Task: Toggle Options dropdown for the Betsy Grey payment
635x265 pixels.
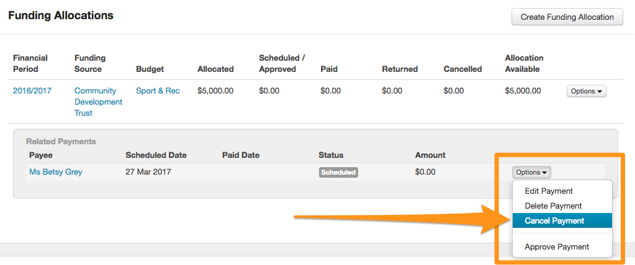Action: coord(531,173)
